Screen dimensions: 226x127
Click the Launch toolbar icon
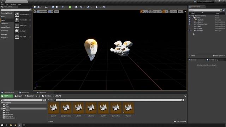click(103, 7)
